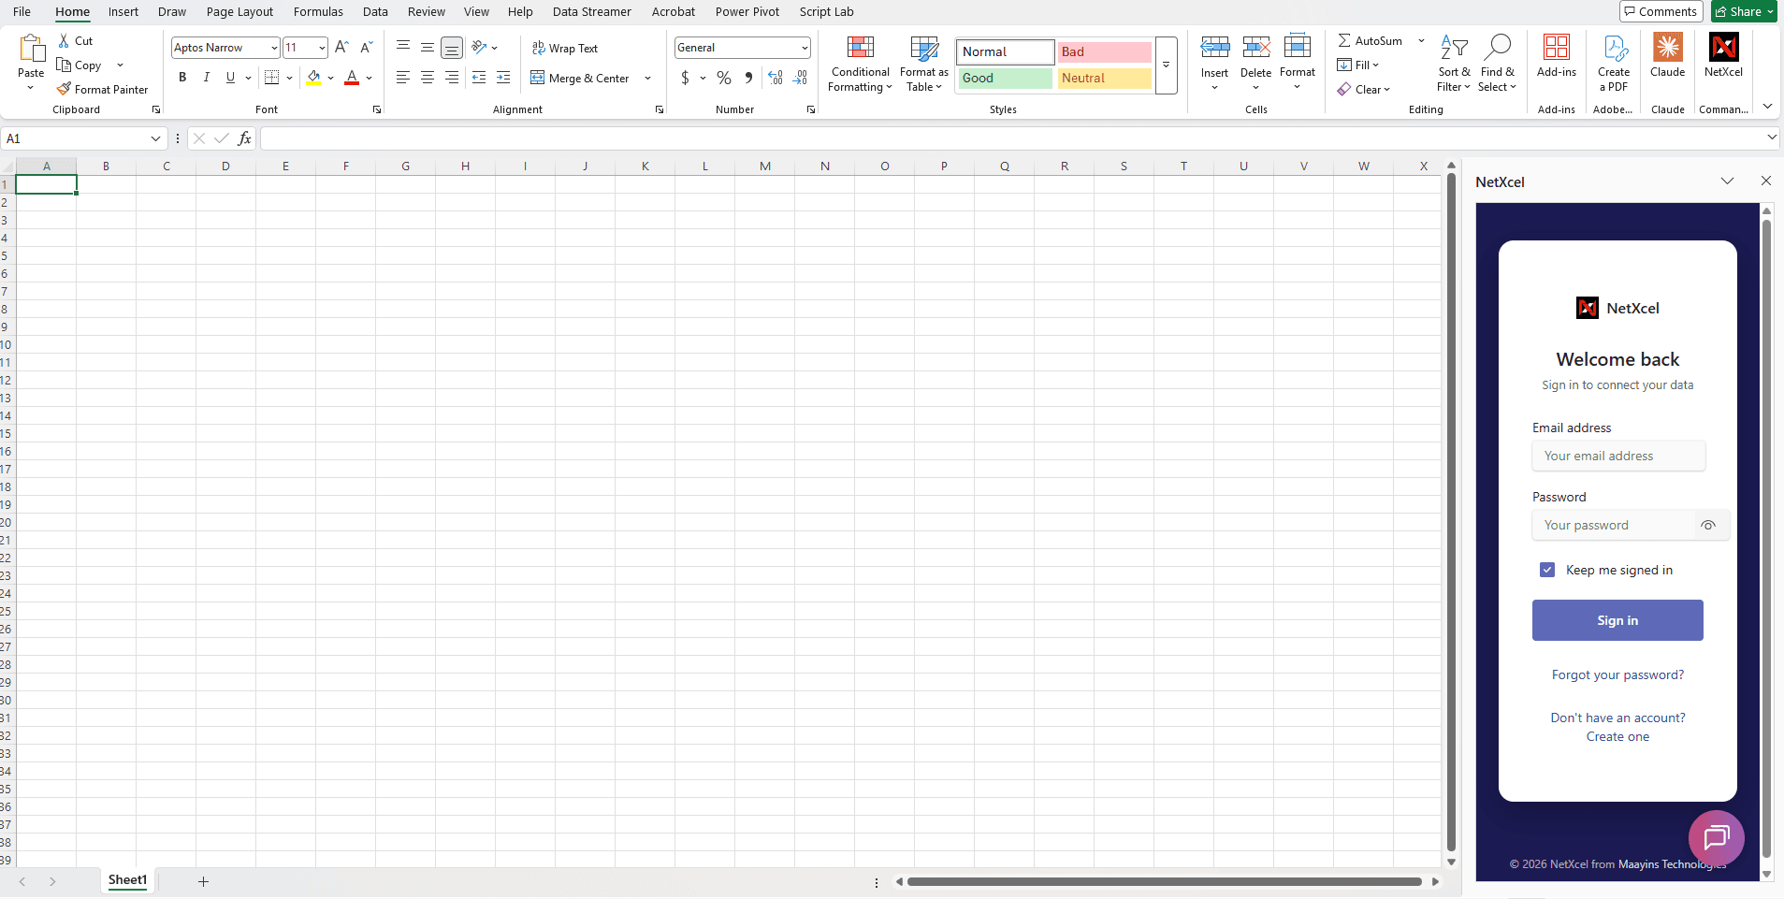This screenshot has width=1784, height=899.
Task: Toggle top vertical alignment
Action: click(403, 47)
